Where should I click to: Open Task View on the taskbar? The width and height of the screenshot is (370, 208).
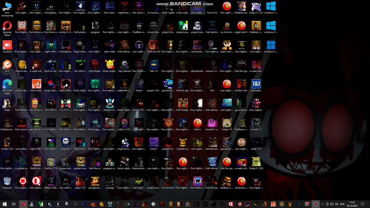coord(14,204)
